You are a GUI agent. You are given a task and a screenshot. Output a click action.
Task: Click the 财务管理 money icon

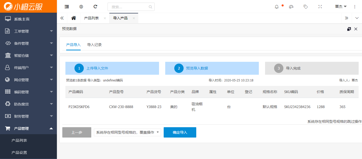[8, 116]
